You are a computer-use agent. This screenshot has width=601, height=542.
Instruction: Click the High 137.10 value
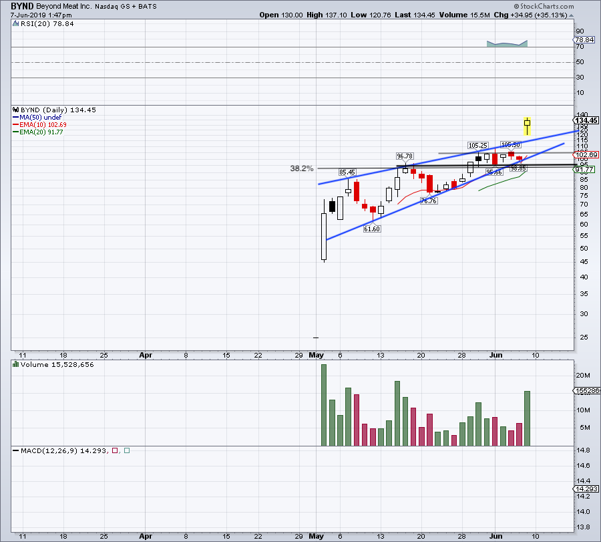click(327, 15)
